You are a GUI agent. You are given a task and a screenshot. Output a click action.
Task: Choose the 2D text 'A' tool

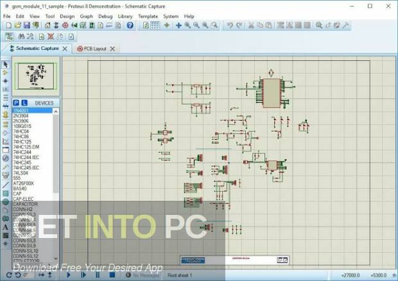pos(6,227)
